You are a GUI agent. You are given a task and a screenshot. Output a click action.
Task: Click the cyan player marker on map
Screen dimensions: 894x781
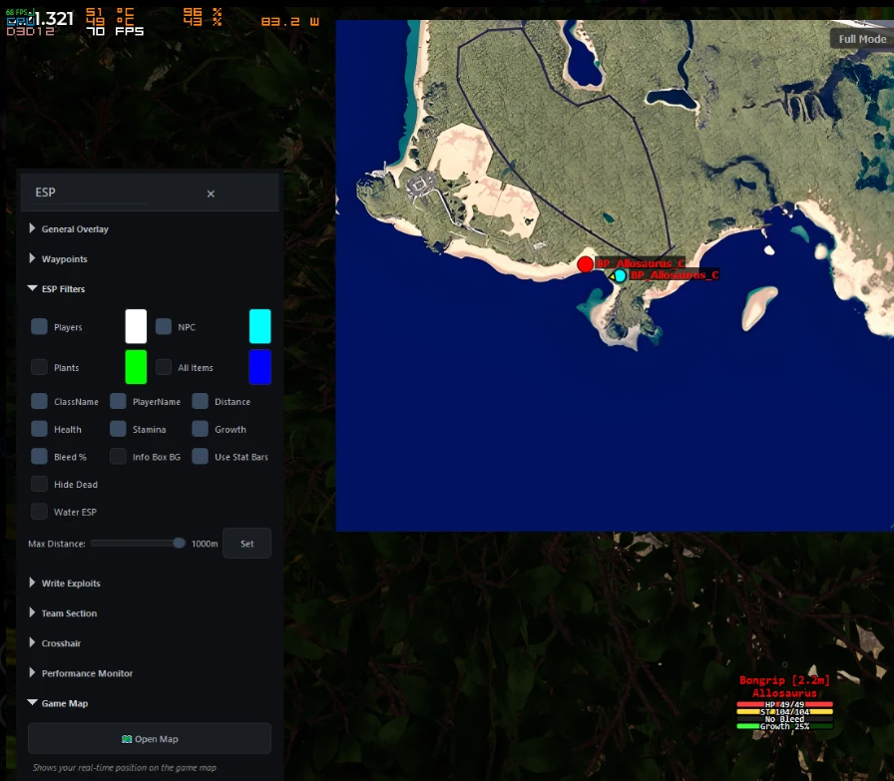coord(620,276)
